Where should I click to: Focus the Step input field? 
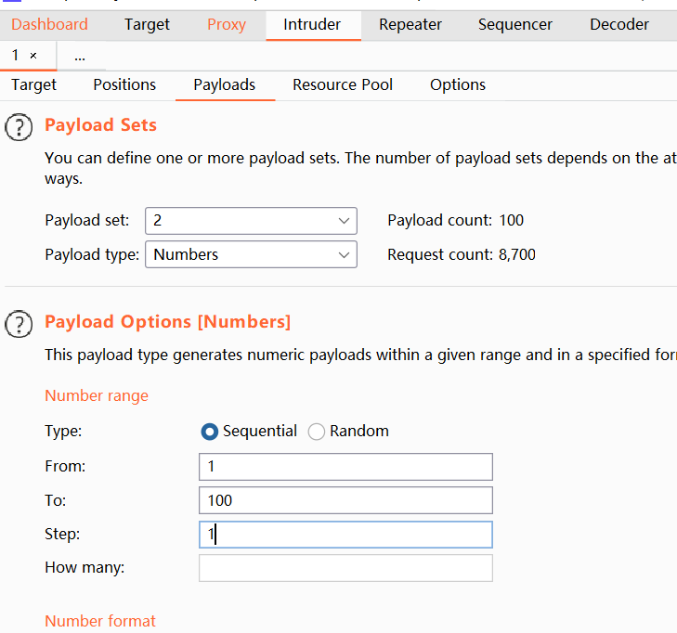tap(345, 535)
